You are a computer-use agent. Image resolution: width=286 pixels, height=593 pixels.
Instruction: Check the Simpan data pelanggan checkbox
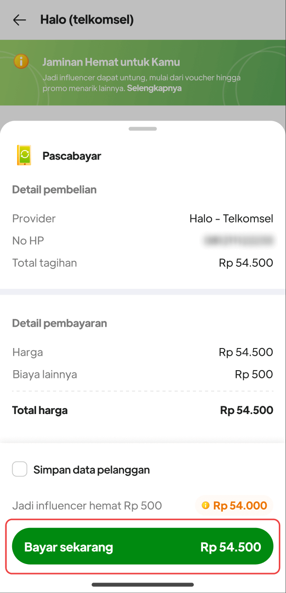pyautogui.click(x=20, y=470)
